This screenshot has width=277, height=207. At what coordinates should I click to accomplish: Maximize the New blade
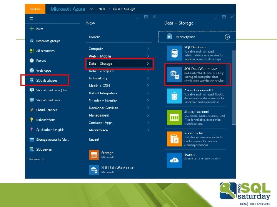click(146, 17)
